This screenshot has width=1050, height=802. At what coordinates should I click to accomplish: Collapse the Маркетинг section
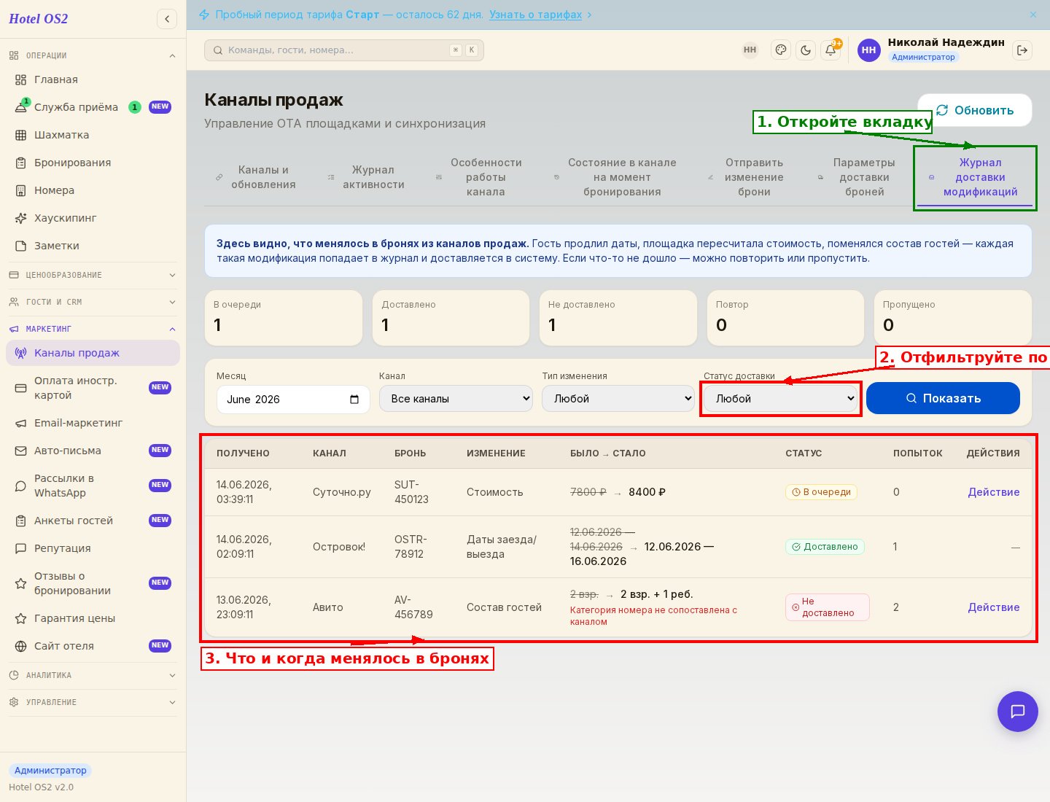pos(93,329)
